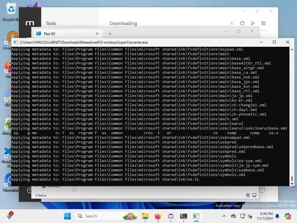This screenshot has width=297, height=223.
Task: Click the LayerConverter.exe title path text
Action: pyautogui.click(x=84, y=42)
